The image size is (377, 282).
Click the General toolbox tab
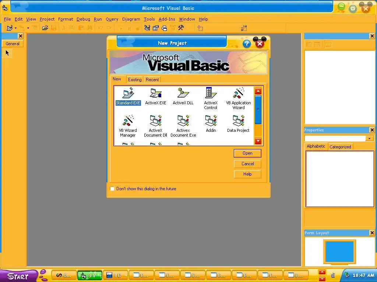13,44
